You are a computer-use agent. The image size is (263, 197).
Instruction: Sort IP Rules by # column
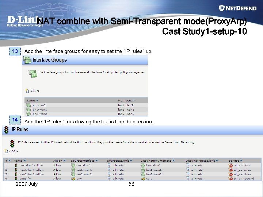[8, 161]
